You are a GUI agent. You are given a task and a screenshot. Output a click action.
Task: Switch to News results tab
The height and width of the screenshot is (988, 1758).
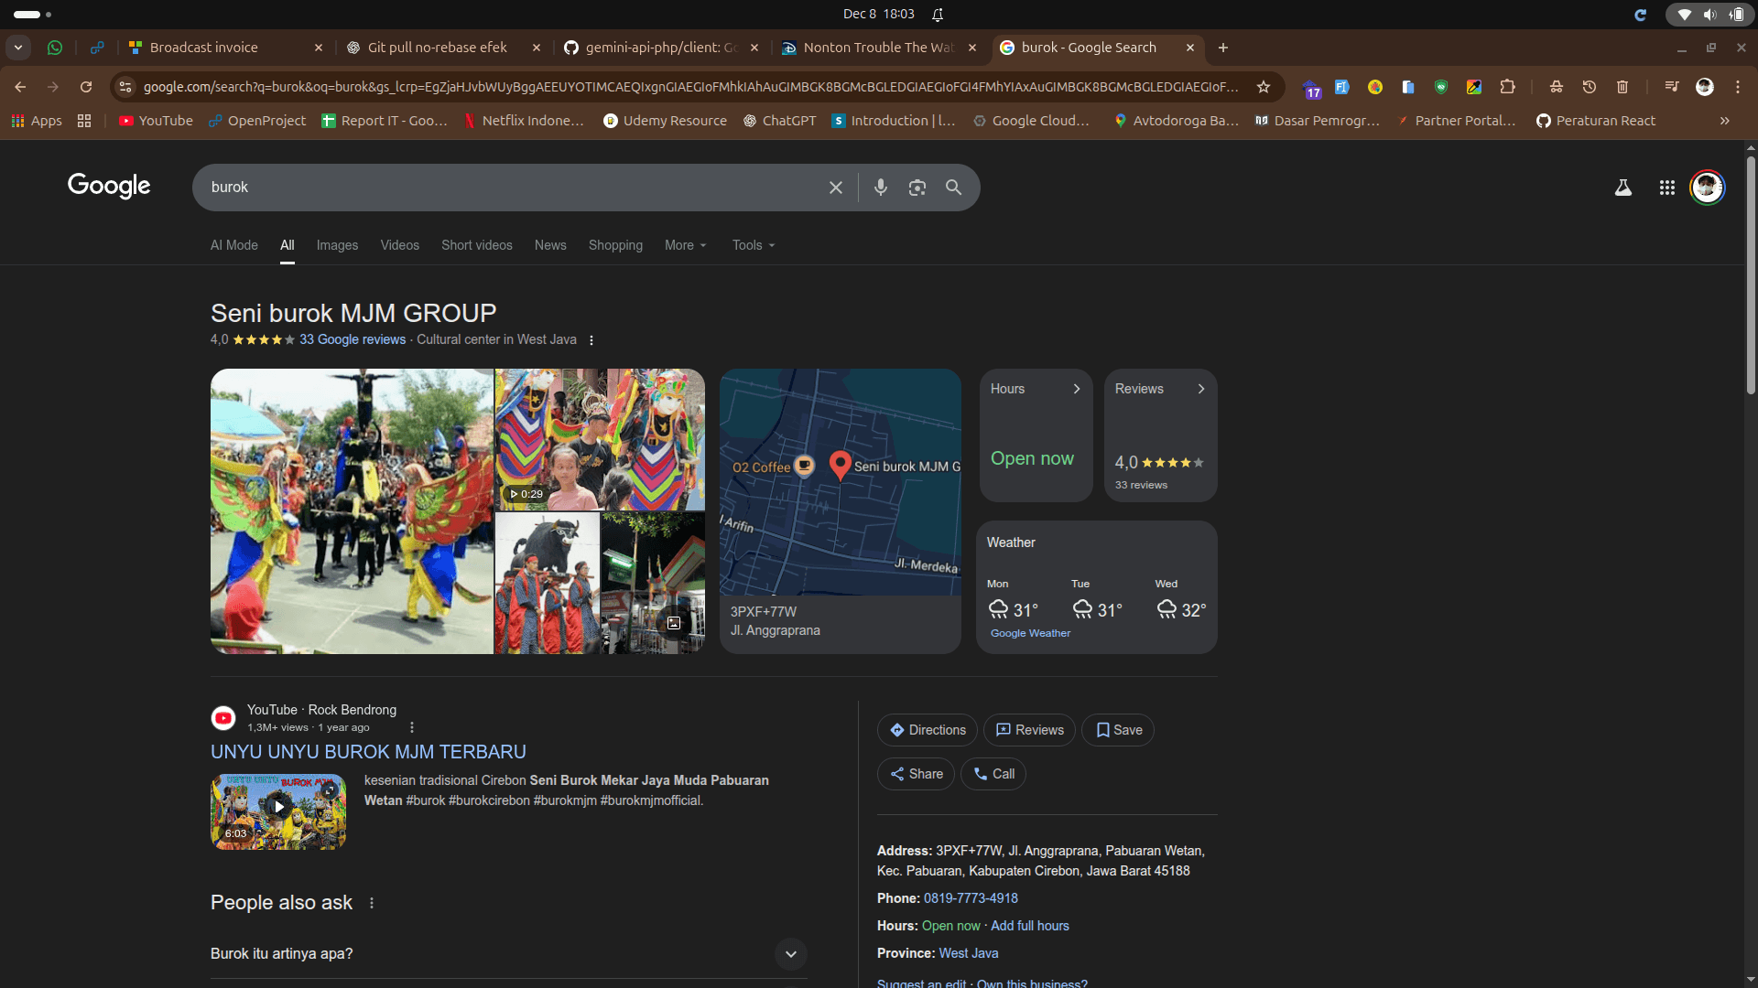(550, 245)
